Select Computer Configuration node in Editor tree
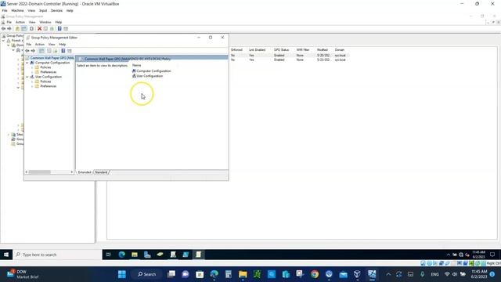The image size is (501, 282). point(52,63)
